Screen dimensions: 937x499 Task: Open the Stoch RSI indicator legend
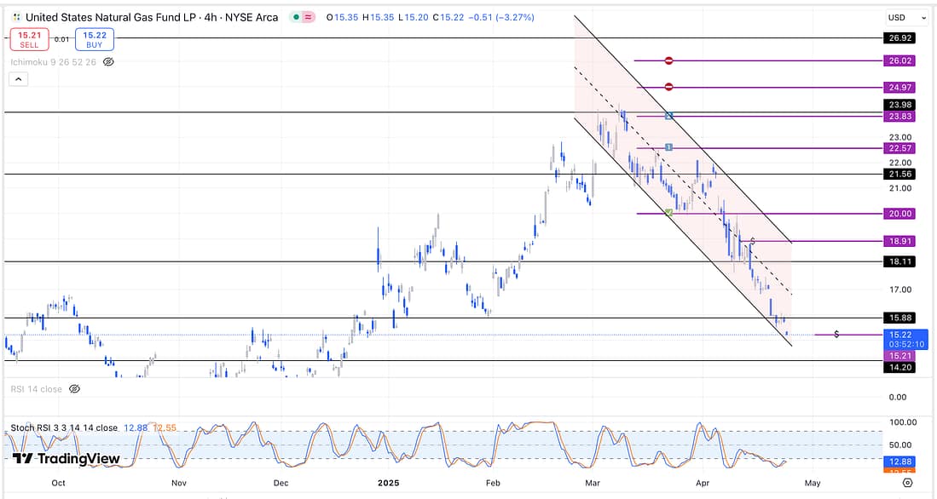click(x=64, y=427)
